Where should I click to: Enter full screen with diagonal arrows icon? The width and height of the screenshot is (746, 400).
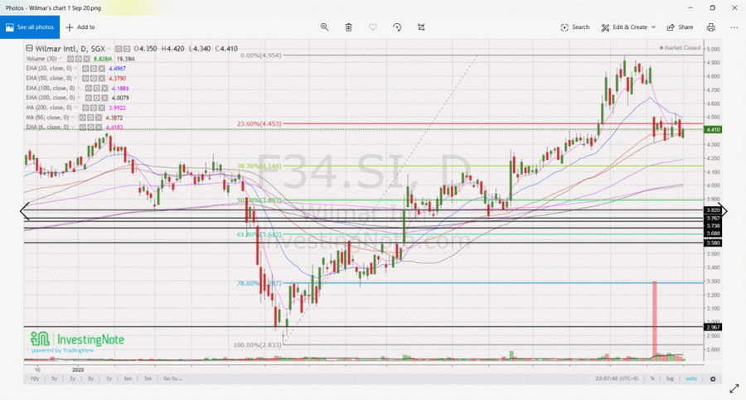click(x=734, y=388)
